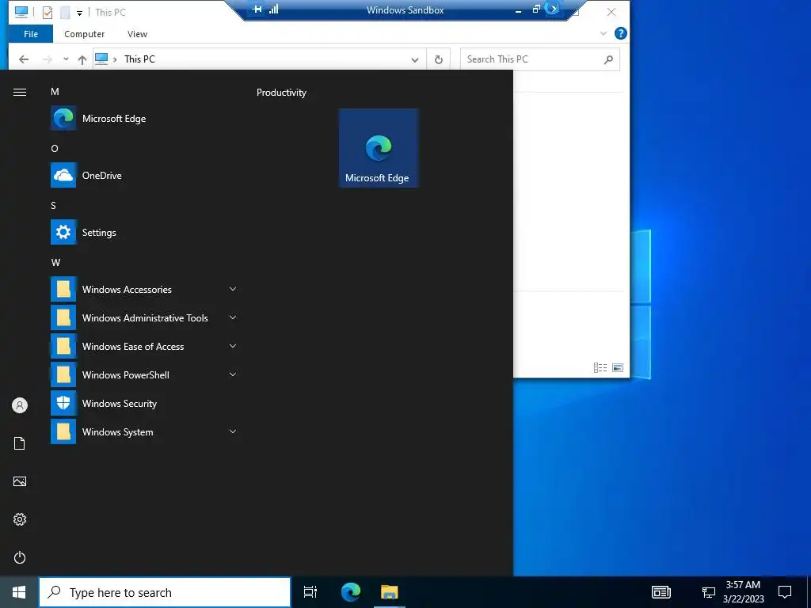The height and width of the screenshot is (608, 811).
Task: Jump to letter M in app list
Action: pos(55,92)
